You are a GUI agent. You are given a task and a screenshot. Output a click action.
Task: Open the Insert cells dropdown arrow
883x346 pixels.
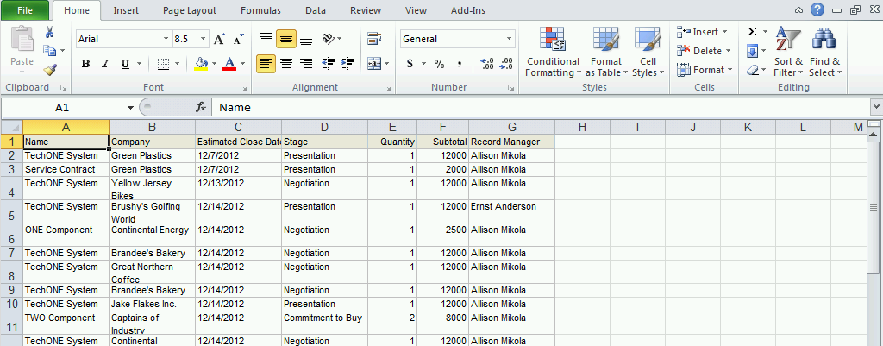724,32
